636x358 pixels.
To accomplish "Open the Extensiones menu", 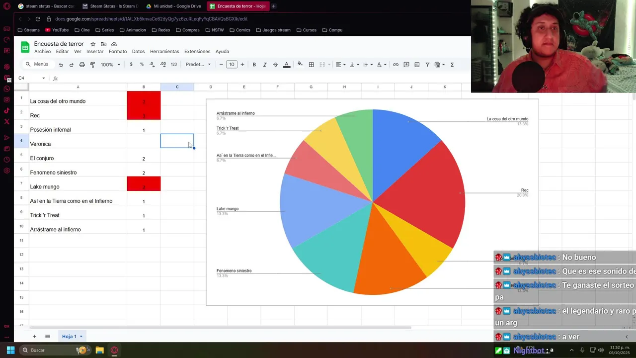I will pos(197,52).
